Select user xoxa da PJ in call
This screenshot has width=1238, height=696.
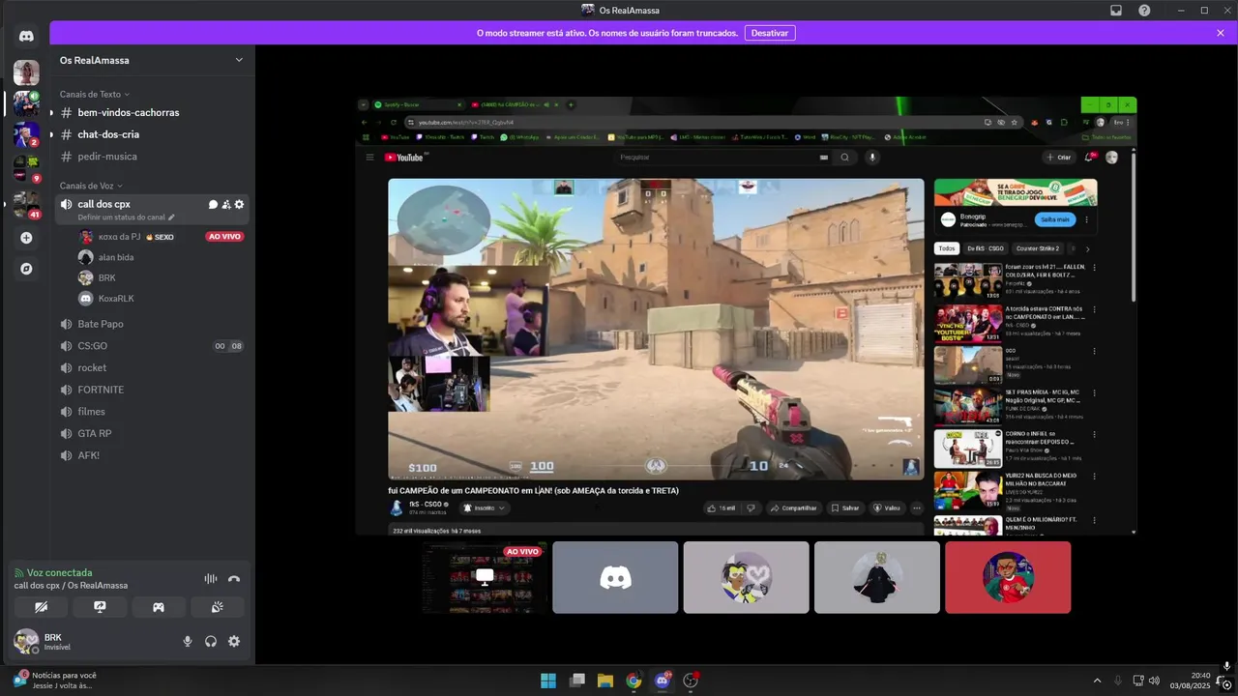coord(119,237)
